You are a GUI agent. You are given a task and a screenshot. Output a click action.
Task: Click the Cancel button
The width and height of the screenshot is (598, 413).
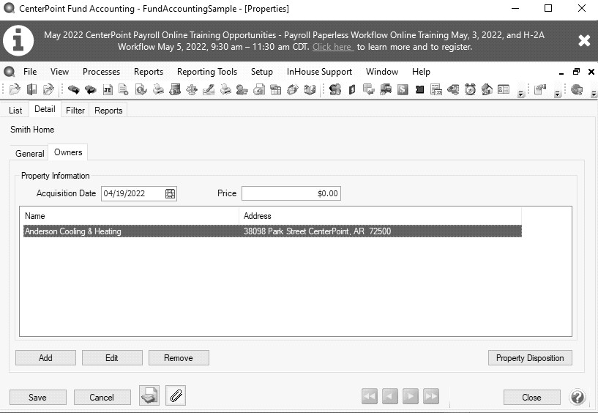coord(102,398)
